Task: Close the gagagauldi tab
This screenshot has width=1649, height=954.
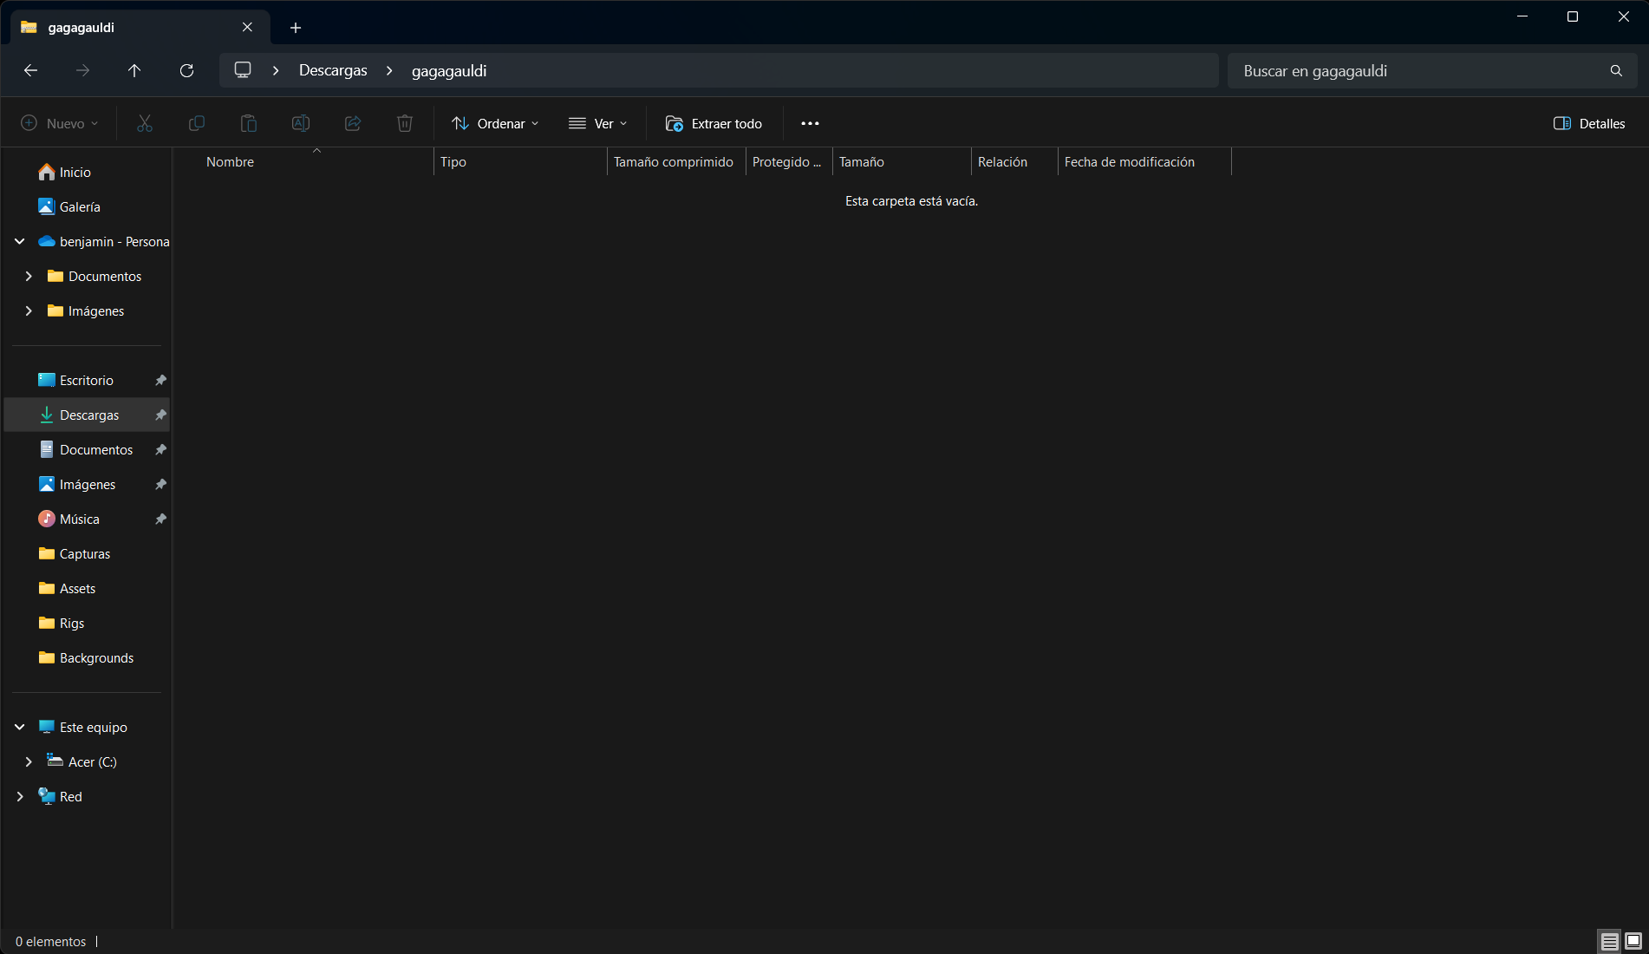Action: click(247, 27)
